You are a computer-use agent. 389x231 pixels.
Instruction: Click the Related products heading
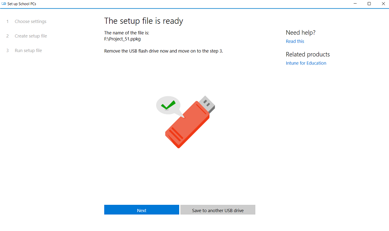click(308, 54)
